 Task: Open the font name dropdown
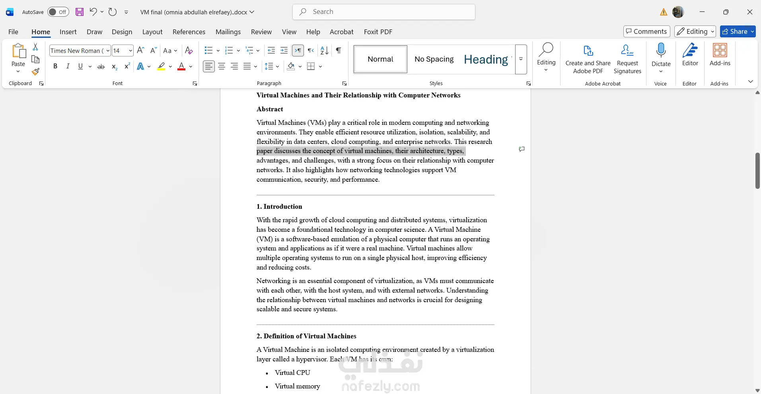(107, 51)
